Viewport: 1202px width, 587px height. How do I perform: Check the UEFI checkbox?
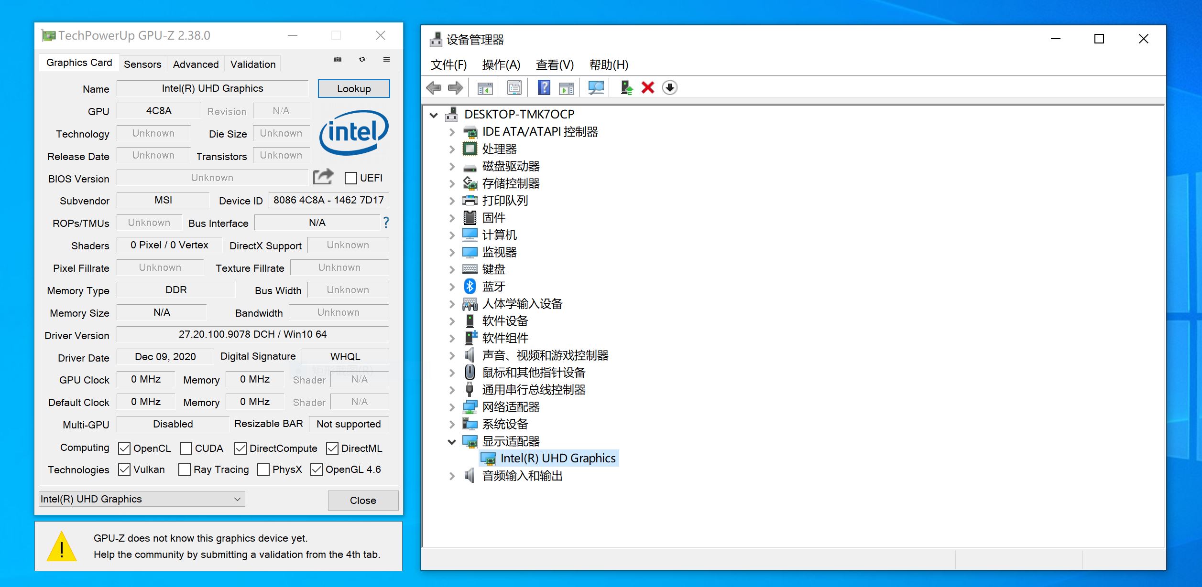point(351,178)
